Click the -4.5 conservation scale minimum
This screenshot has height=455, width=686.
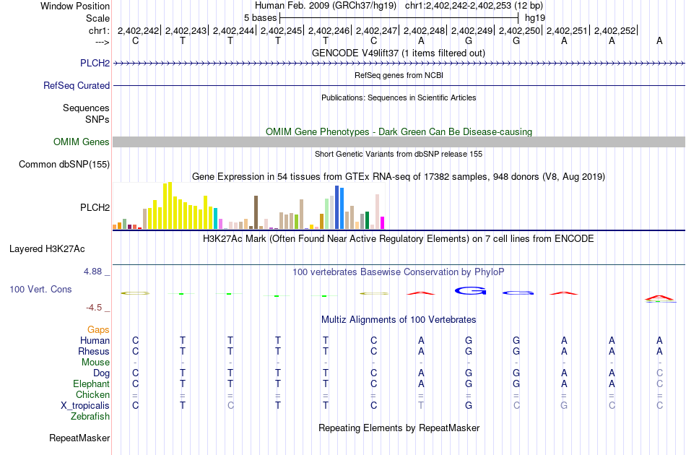click(x=94, y=308)
